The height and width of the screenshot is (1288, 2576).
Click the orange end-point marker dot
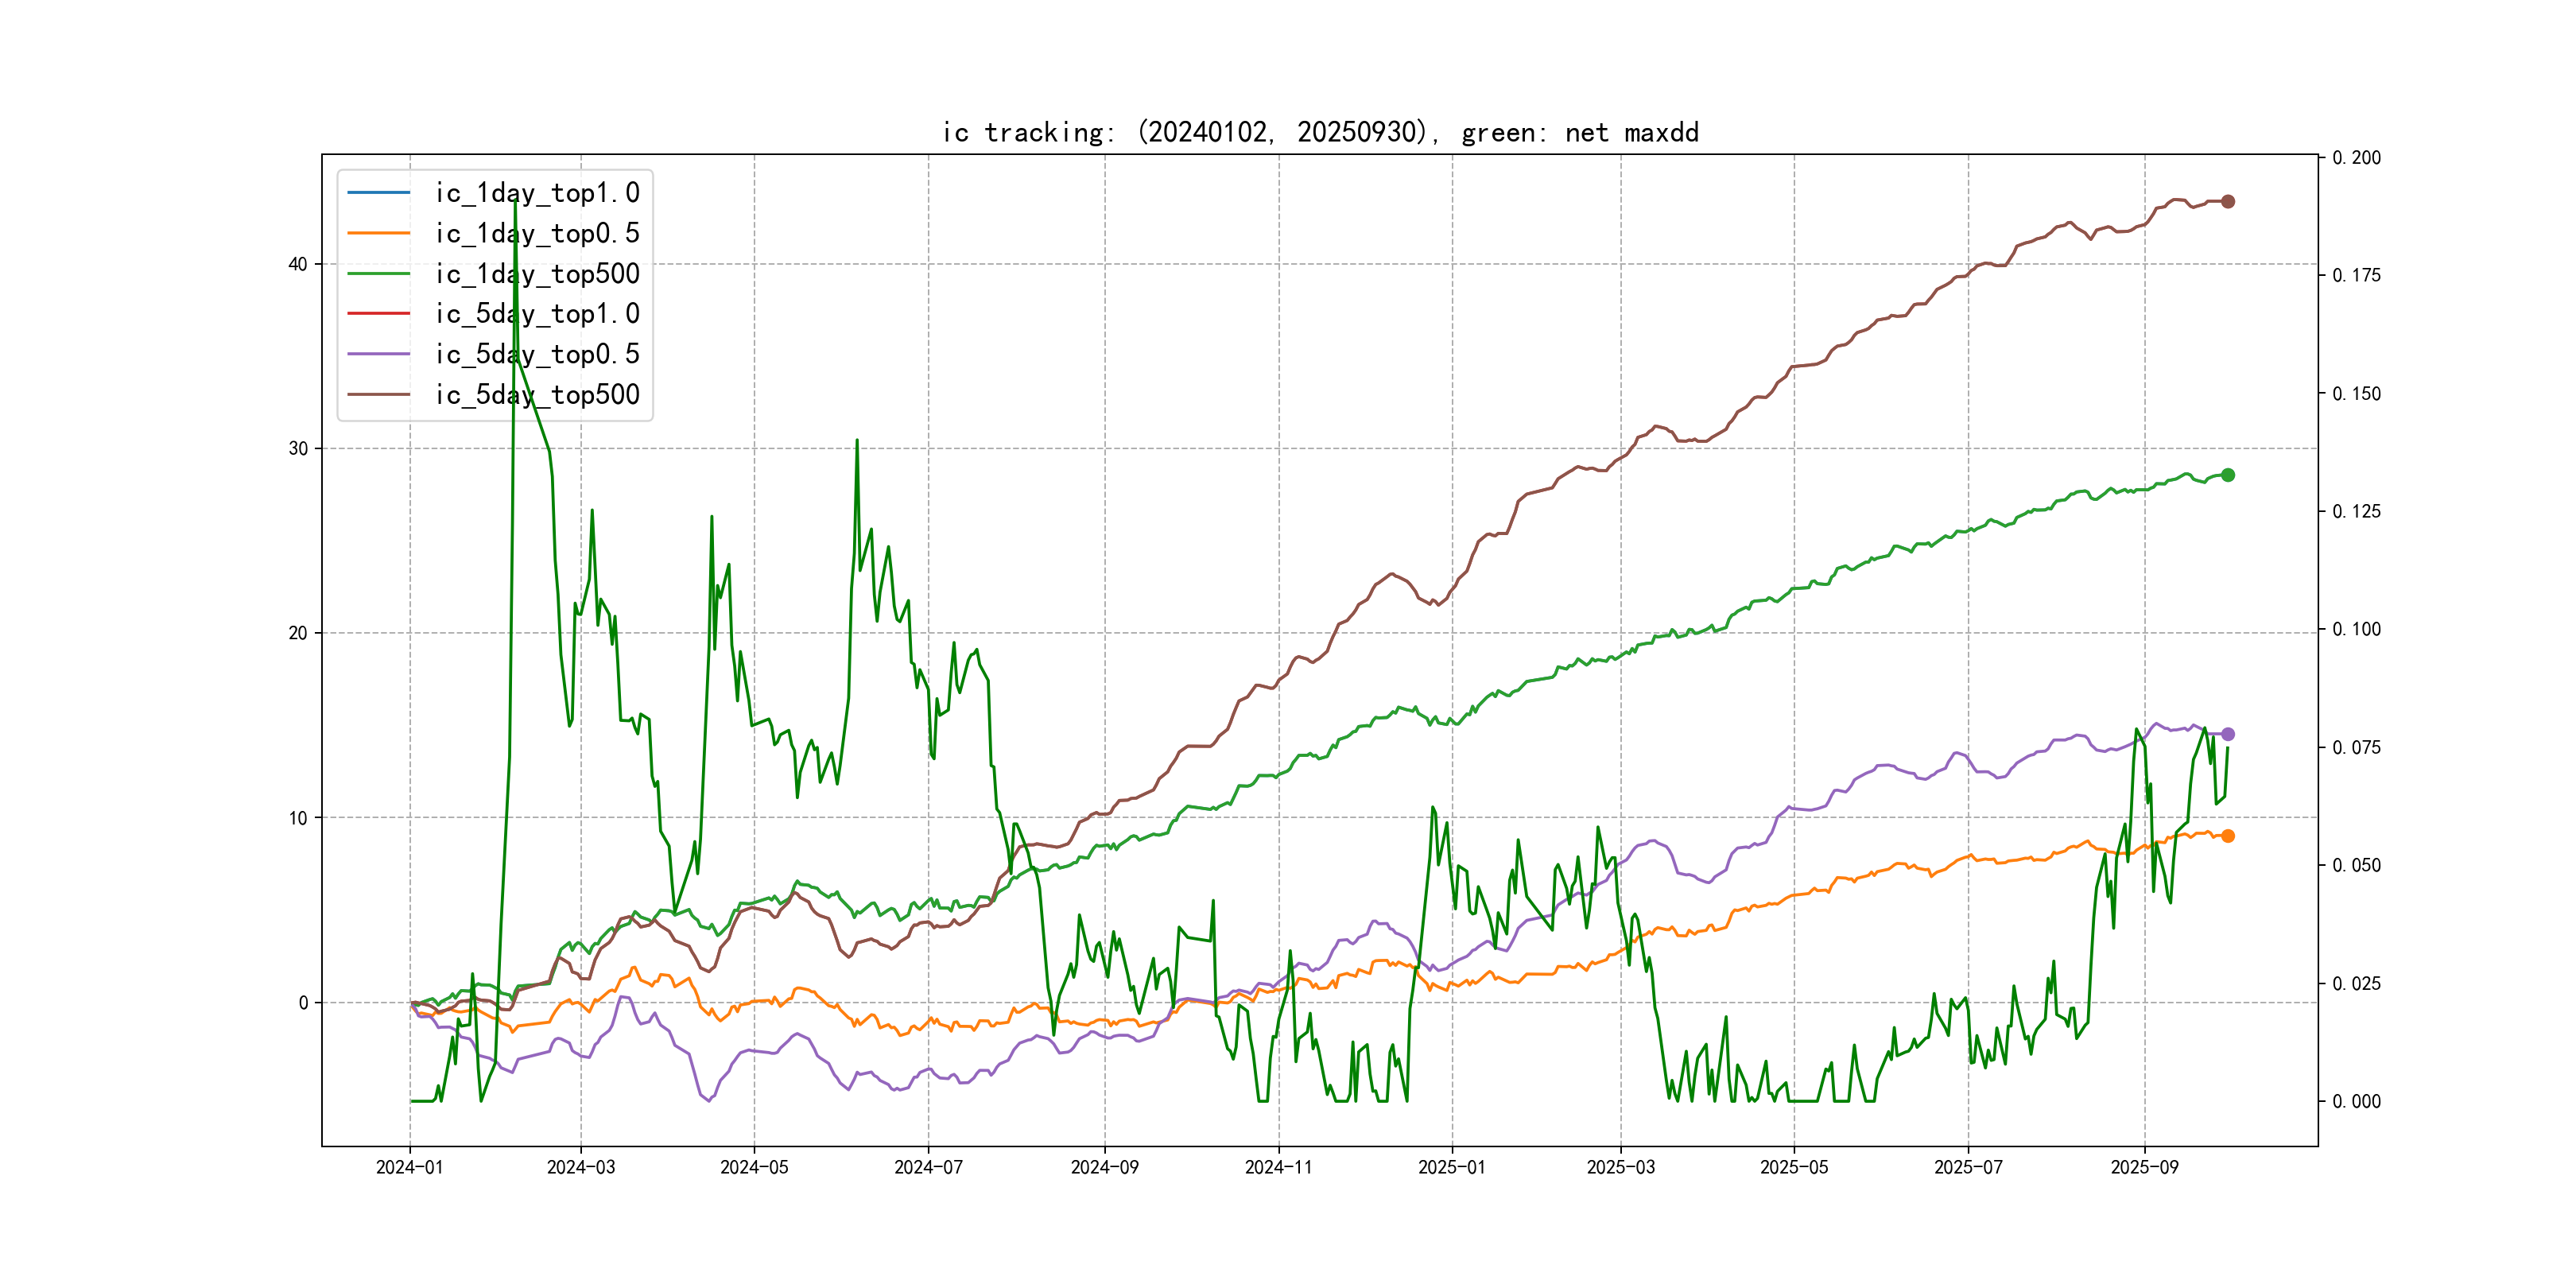2227,836
